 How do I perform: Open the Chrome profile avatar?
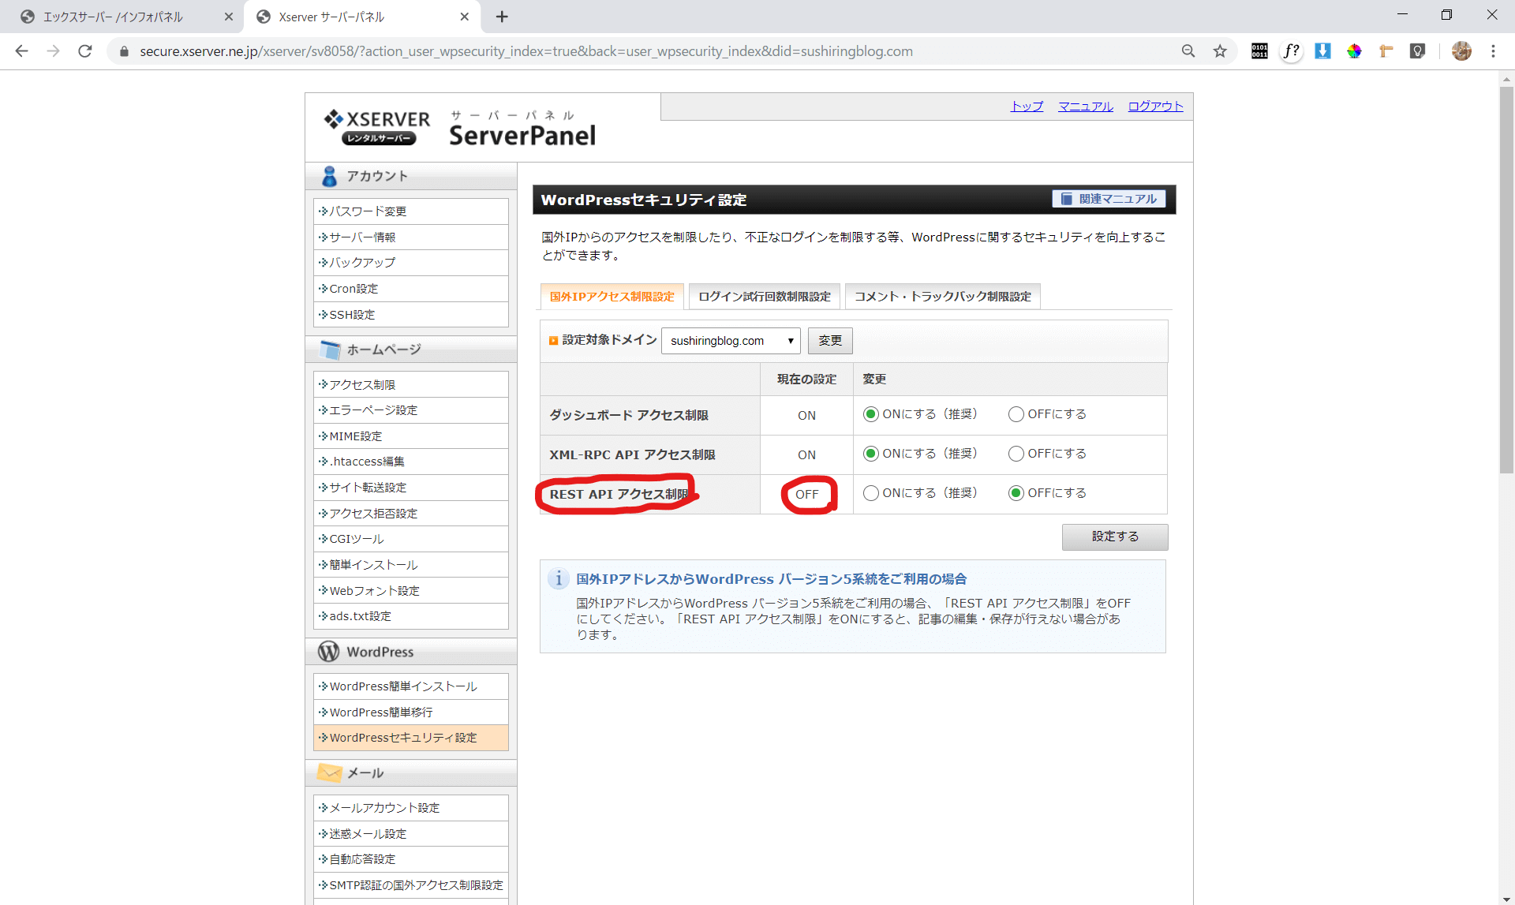pos(1461,51)
